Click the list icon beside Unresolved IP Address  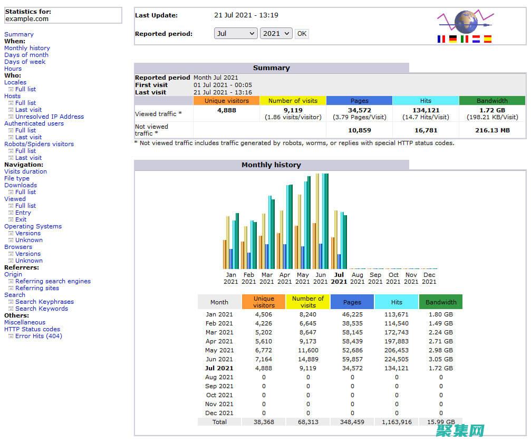pos(11,117)
